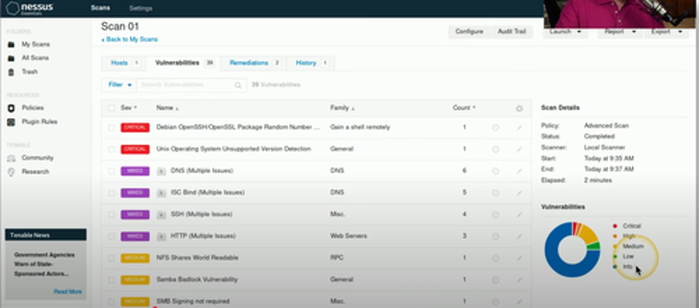Open the Filter dropdown

coord(119,85)
